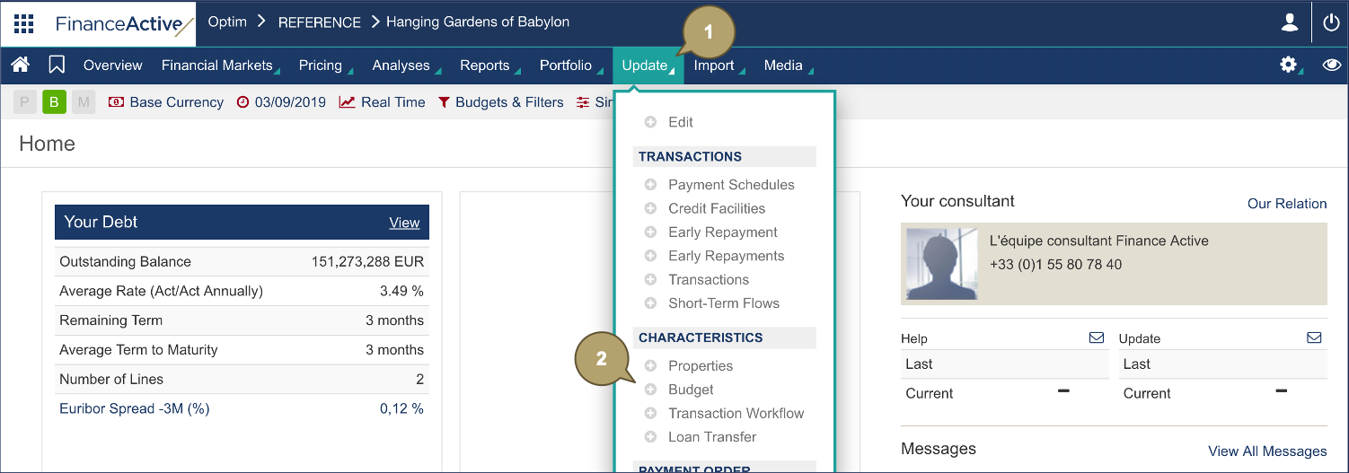Toggle the green B mode button
This screenshot has height=473, width=1349.
tap(54, 102)
